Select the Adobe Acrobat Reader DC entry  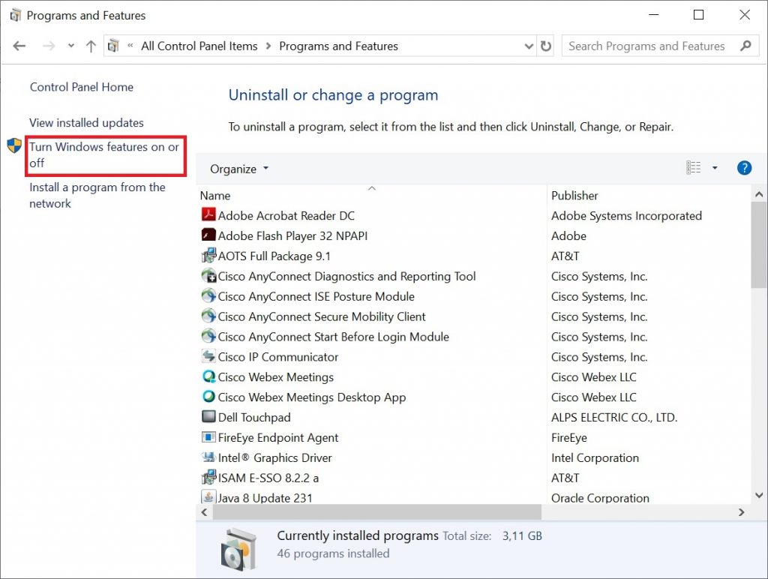(x=286, y=215)
